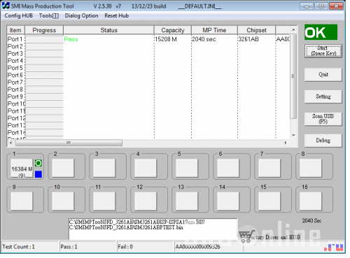Screen dimensions: 350x258
Task: Click the port list scroll down arrow
Action: [x=293, y=136]
